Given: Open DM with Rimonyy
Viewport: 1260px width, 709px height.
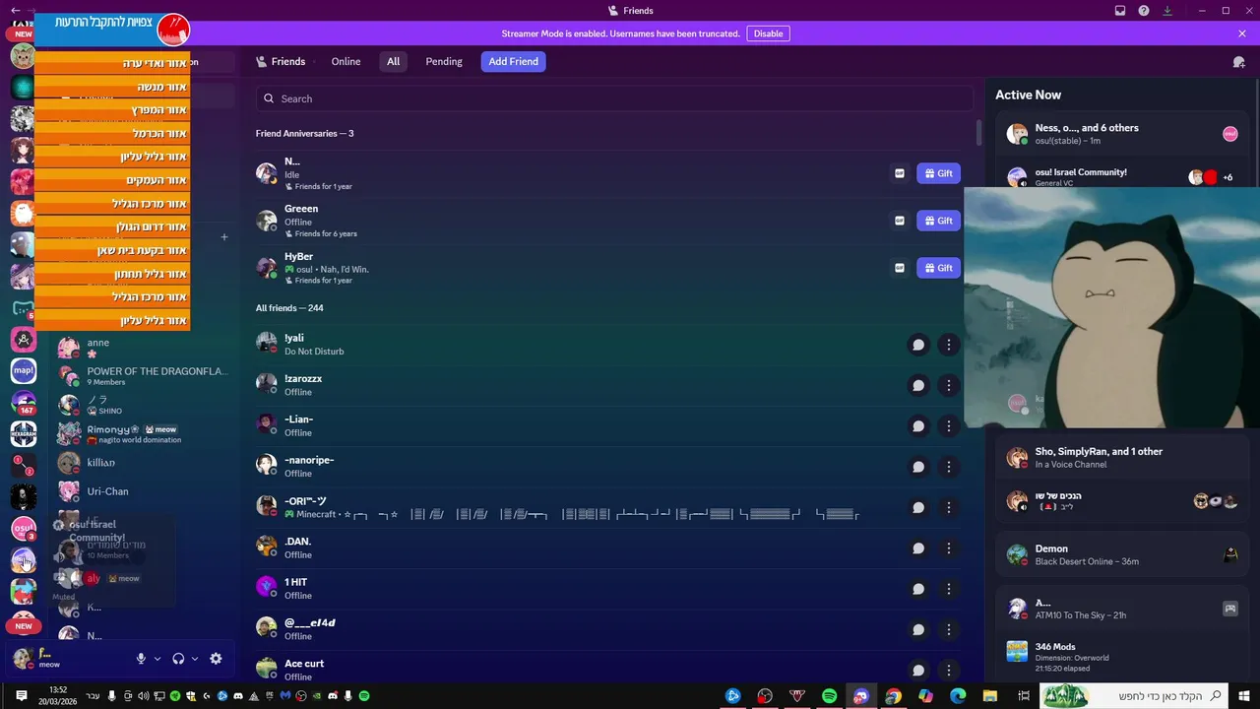Looking at the screenshot, I should 143,433.
